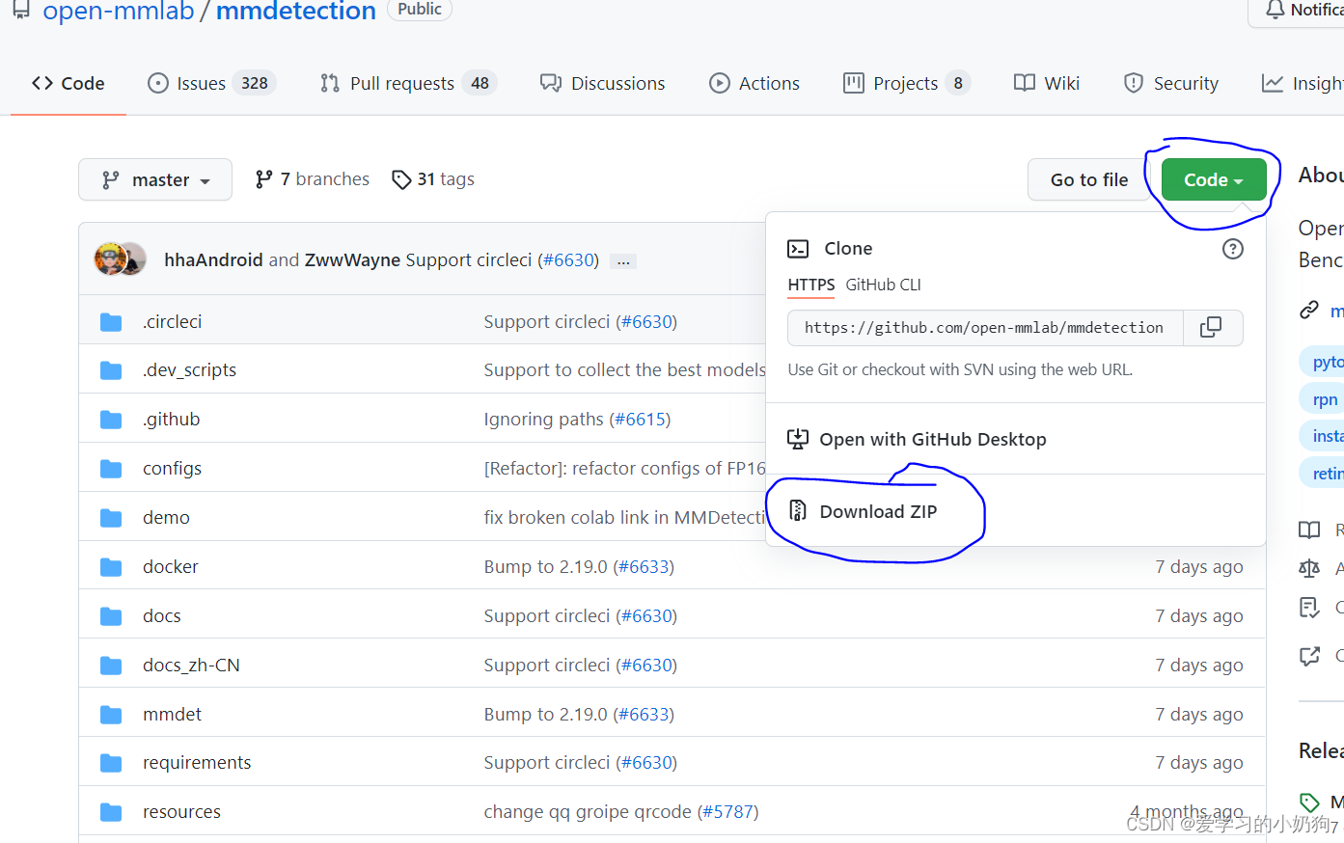Click the Download ZIP file icon
Screen dimensions: 1344x843
point(798,511)
